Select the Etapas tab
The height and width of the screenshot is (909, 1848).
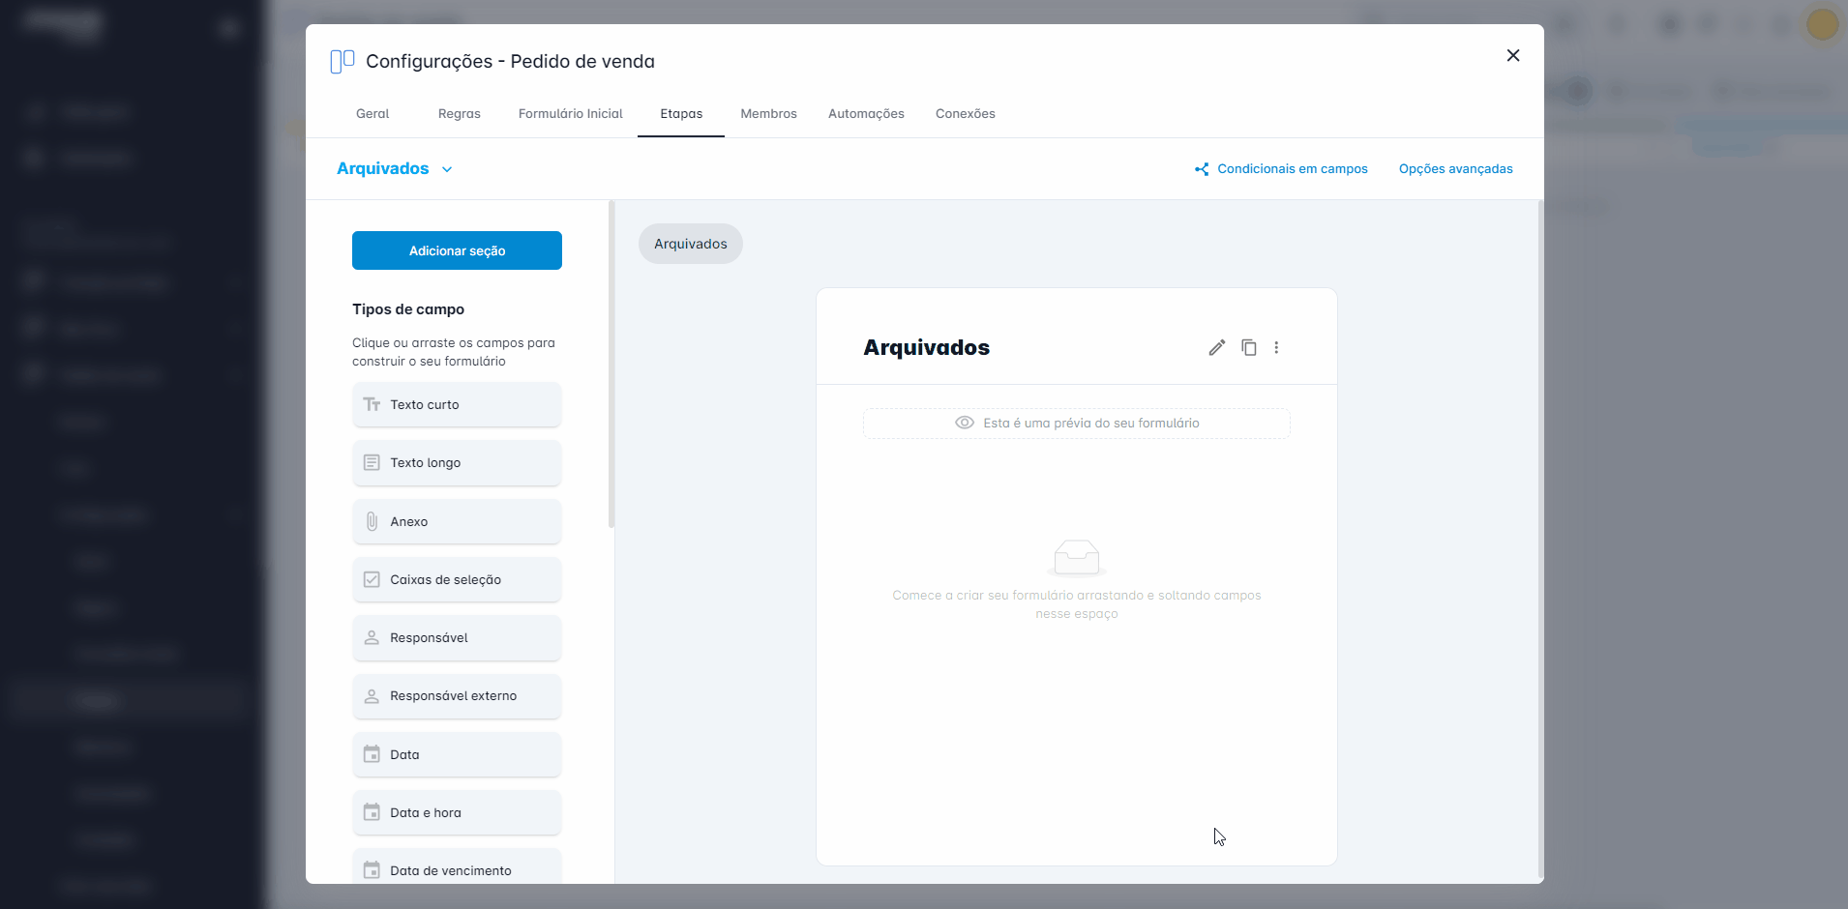pyautogui.click(x=681, y=113)
